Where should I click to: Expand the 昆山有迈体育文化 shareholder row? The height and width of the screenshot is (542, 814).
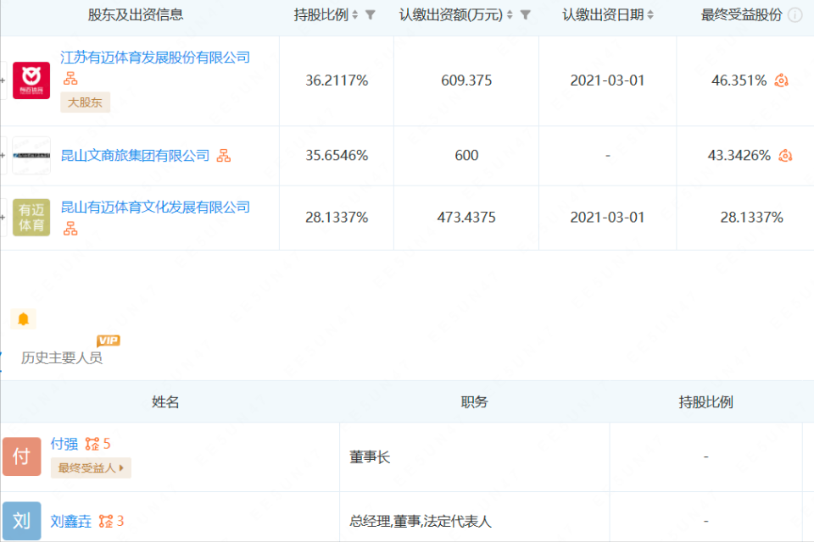coord(3,218)
